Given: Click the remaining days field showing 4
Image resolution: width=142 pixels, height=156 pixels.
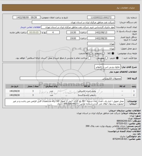Looking at the screenshot, I should click(53, 32).
